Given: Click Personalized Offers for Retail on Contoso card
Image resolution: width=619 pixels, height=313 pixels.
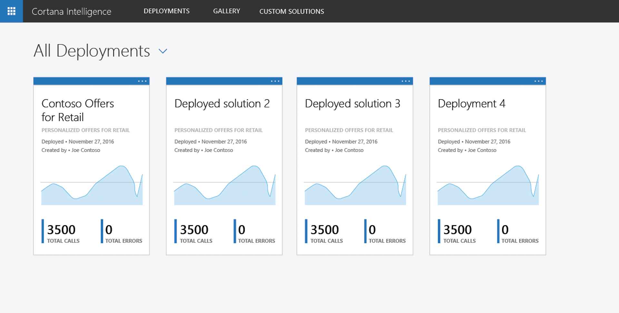Looking at the screenshot, I should coord(85,130).
